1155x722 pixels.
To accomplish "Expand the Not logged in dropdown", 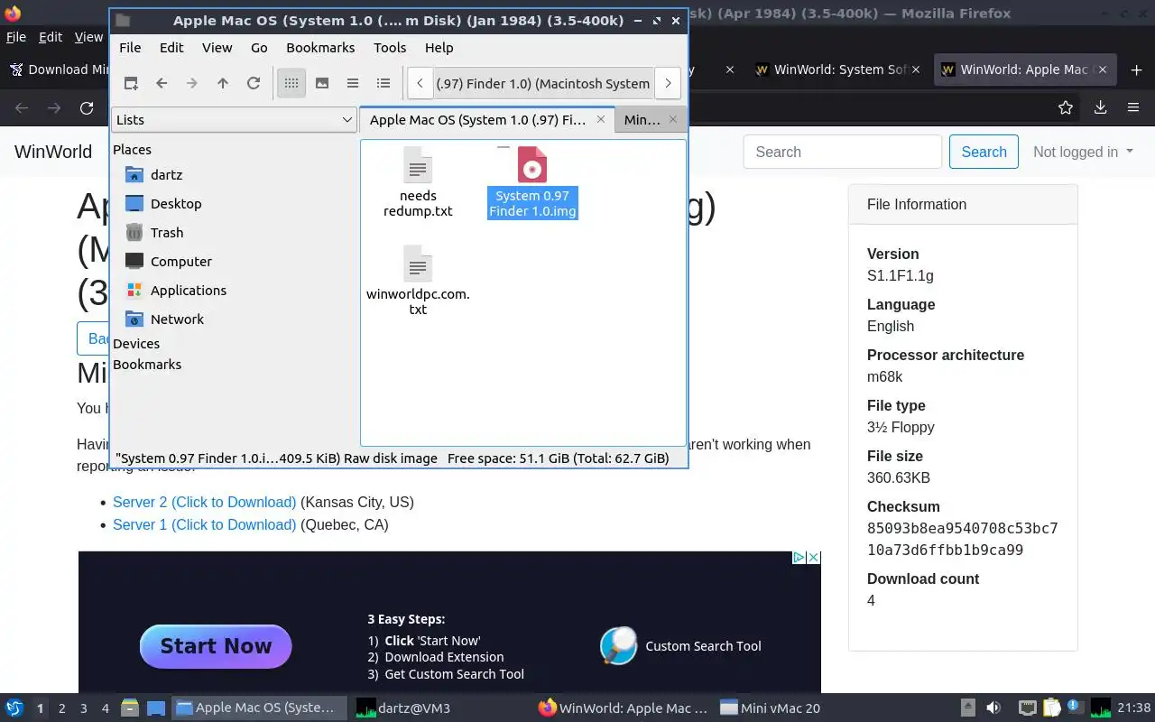I will click(1083, 152).
